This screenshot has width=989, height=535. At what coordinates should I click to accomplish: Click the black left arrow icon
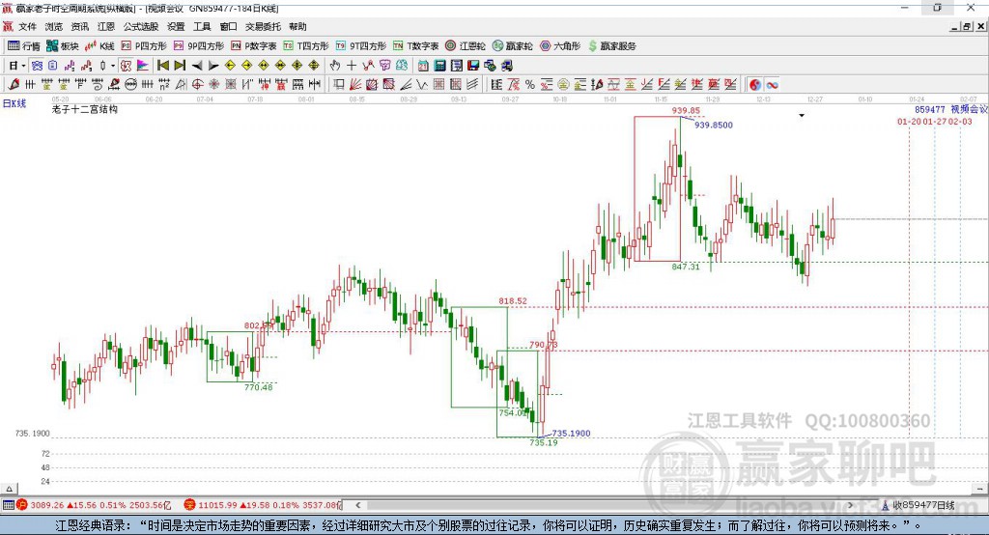click(x=197, y=66)
